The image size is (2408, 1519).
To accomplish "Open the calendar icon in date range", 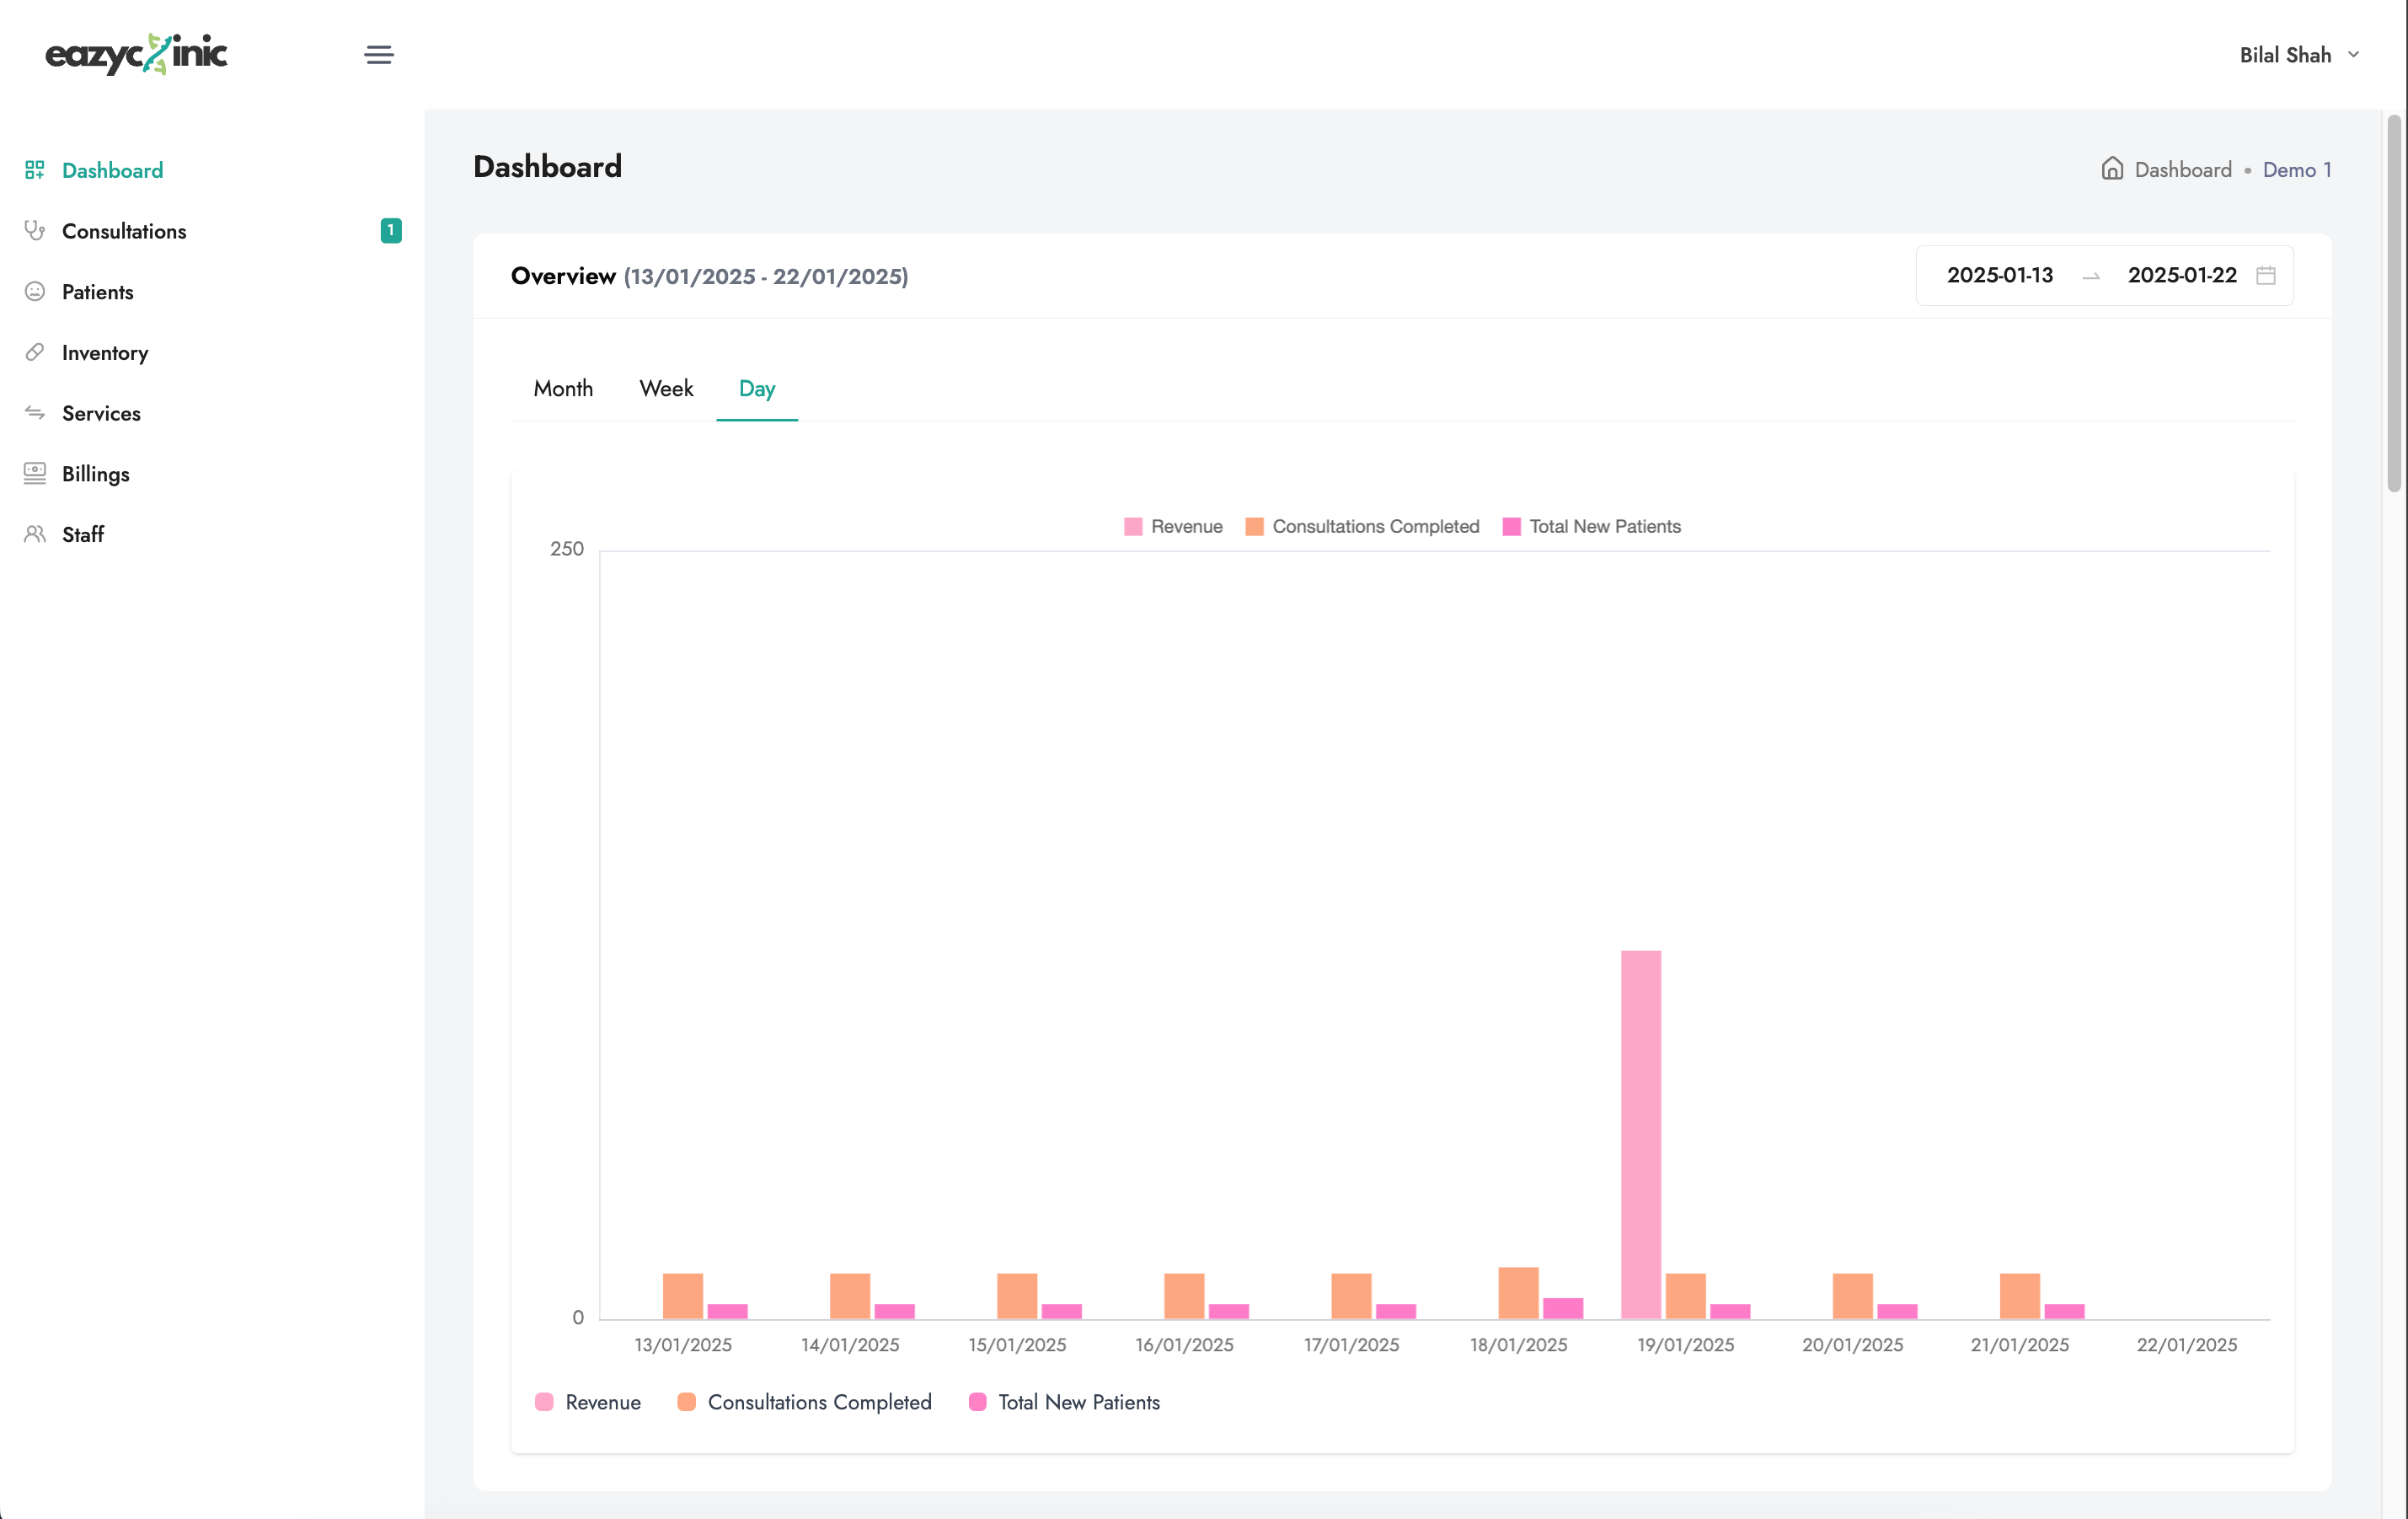I will point(2266,275).
